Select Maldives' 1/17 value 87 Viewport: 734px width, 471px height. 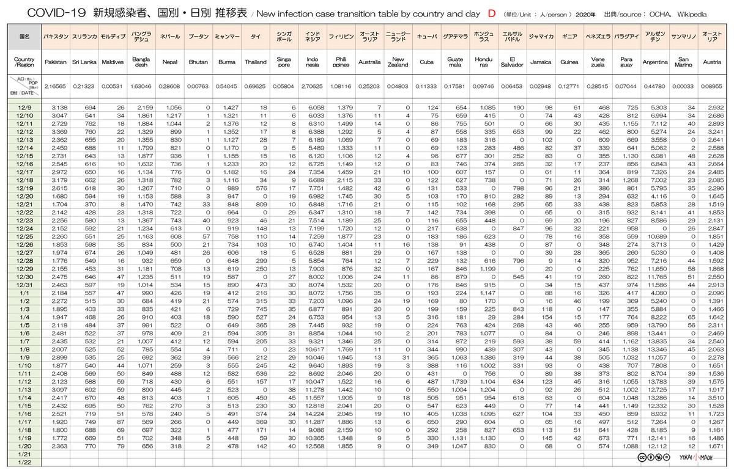point(120,423)
